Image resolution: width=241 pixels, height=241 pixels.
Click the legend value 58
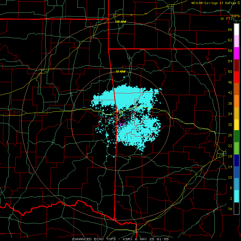230,51
